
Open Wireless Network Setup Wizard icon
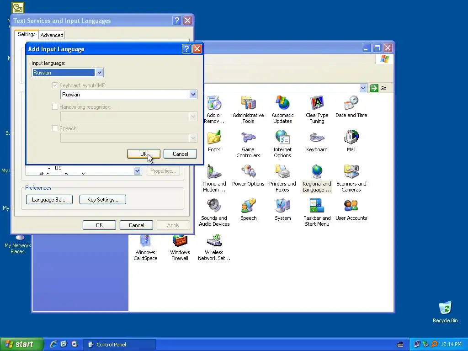point(214,248)
